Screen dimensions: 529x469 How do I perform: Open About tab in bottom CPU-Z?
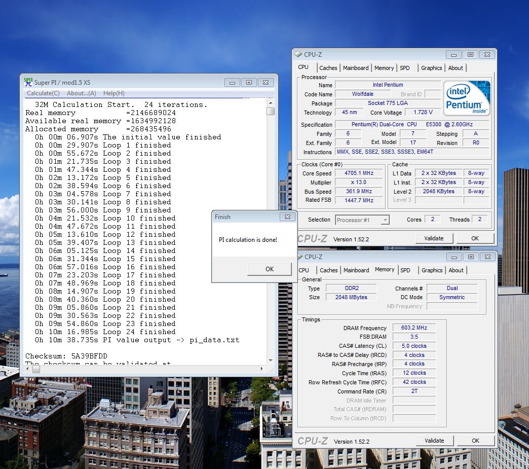456,270
